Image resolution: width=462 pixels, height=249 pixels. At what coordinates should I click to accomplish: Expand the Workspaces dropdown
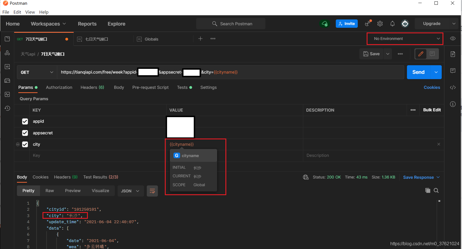(x=48, y=24)
